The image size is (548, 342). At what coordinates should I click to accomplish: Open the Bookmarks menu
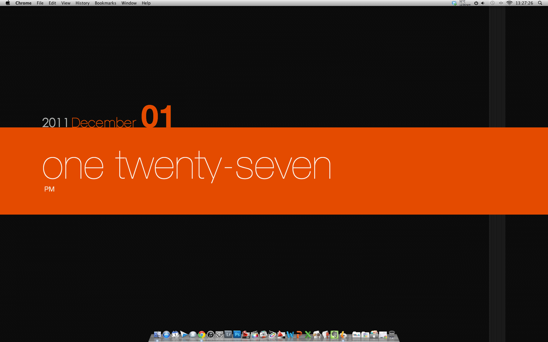pyautogui.click(x=105, y=3)
